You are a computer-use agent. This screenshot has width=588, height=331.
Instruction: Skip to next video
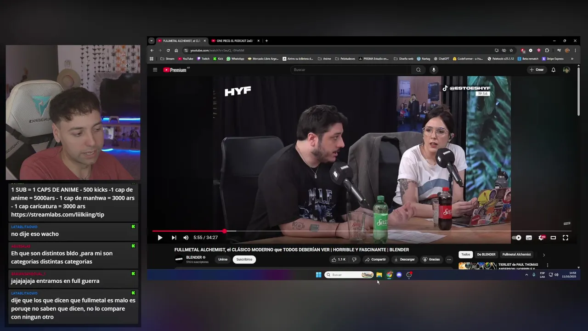pos(174,238)
